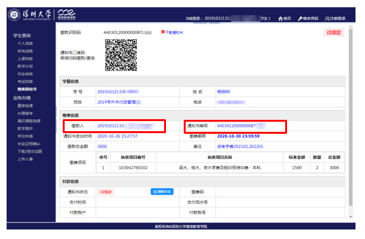Click remark 成考学费202102,202201
365x239 pixels.
[240, 146]
